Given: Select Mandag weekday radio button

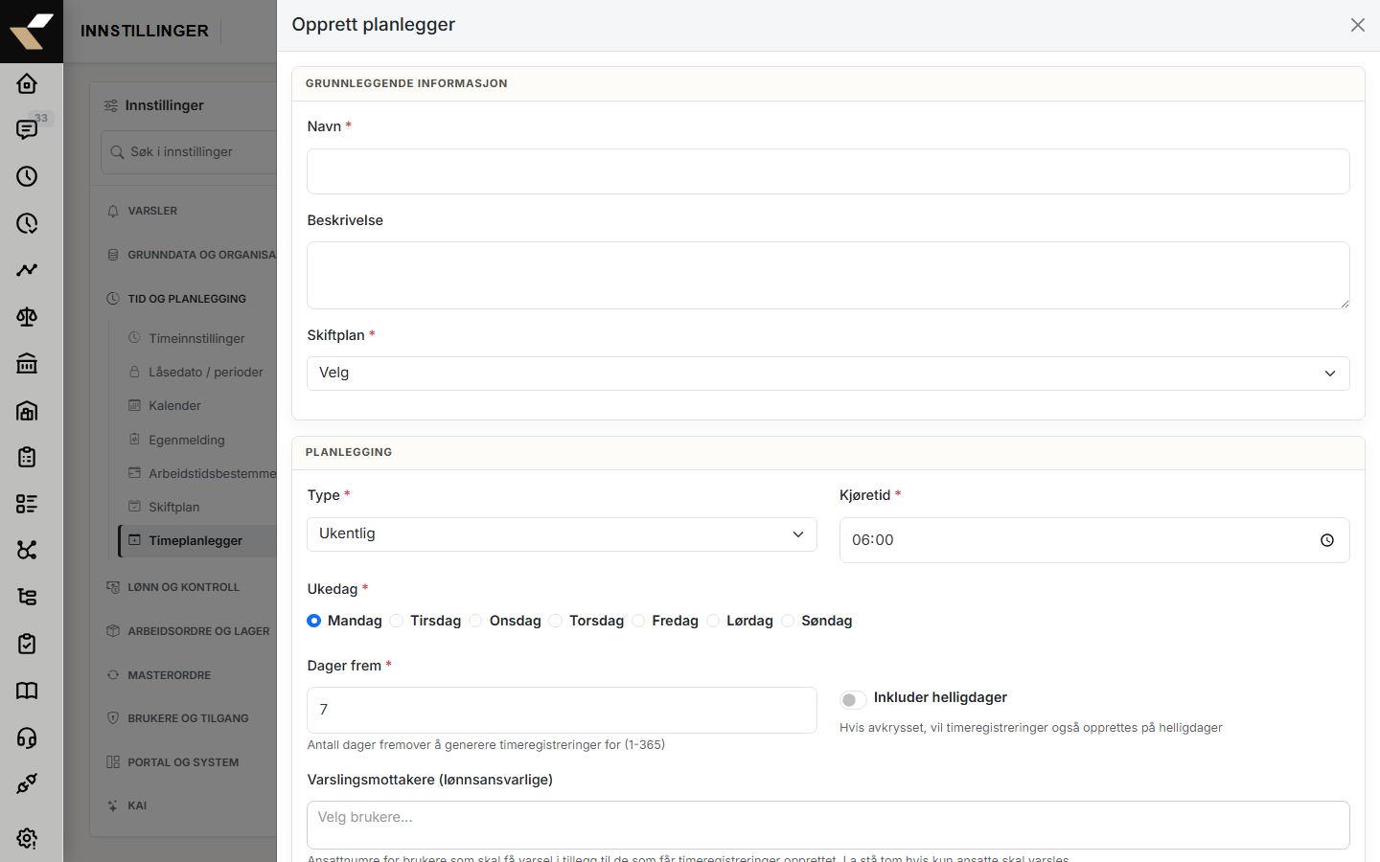Looking at the screenshot, I should point(313,621).
